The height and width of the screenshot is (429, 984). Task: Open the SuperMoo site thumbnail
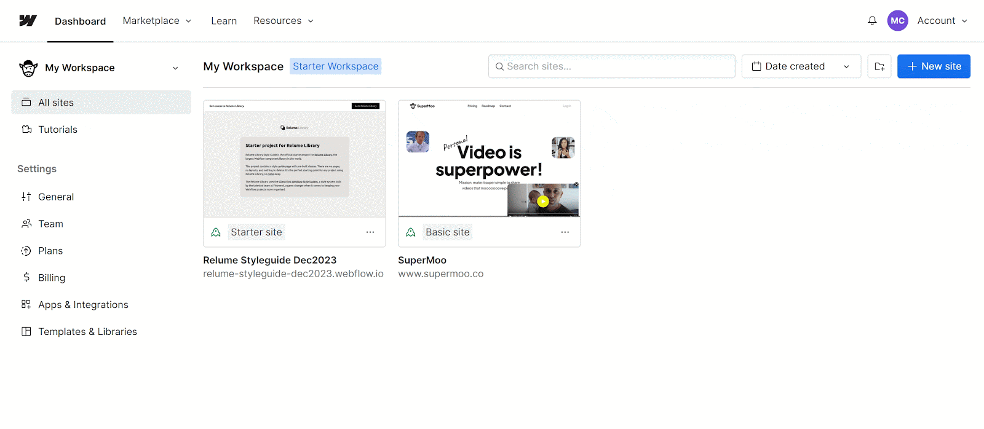point(490,159)
